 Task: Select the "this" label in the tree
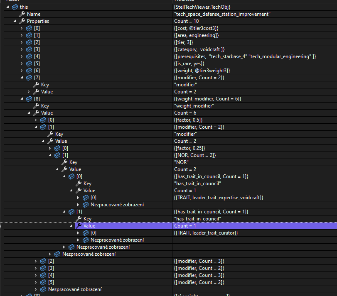[24, 7]
